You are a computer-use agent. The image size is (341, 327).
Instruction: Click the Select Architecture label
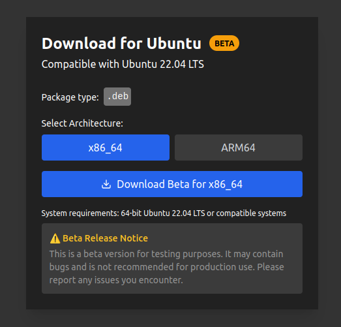(82, 123)
